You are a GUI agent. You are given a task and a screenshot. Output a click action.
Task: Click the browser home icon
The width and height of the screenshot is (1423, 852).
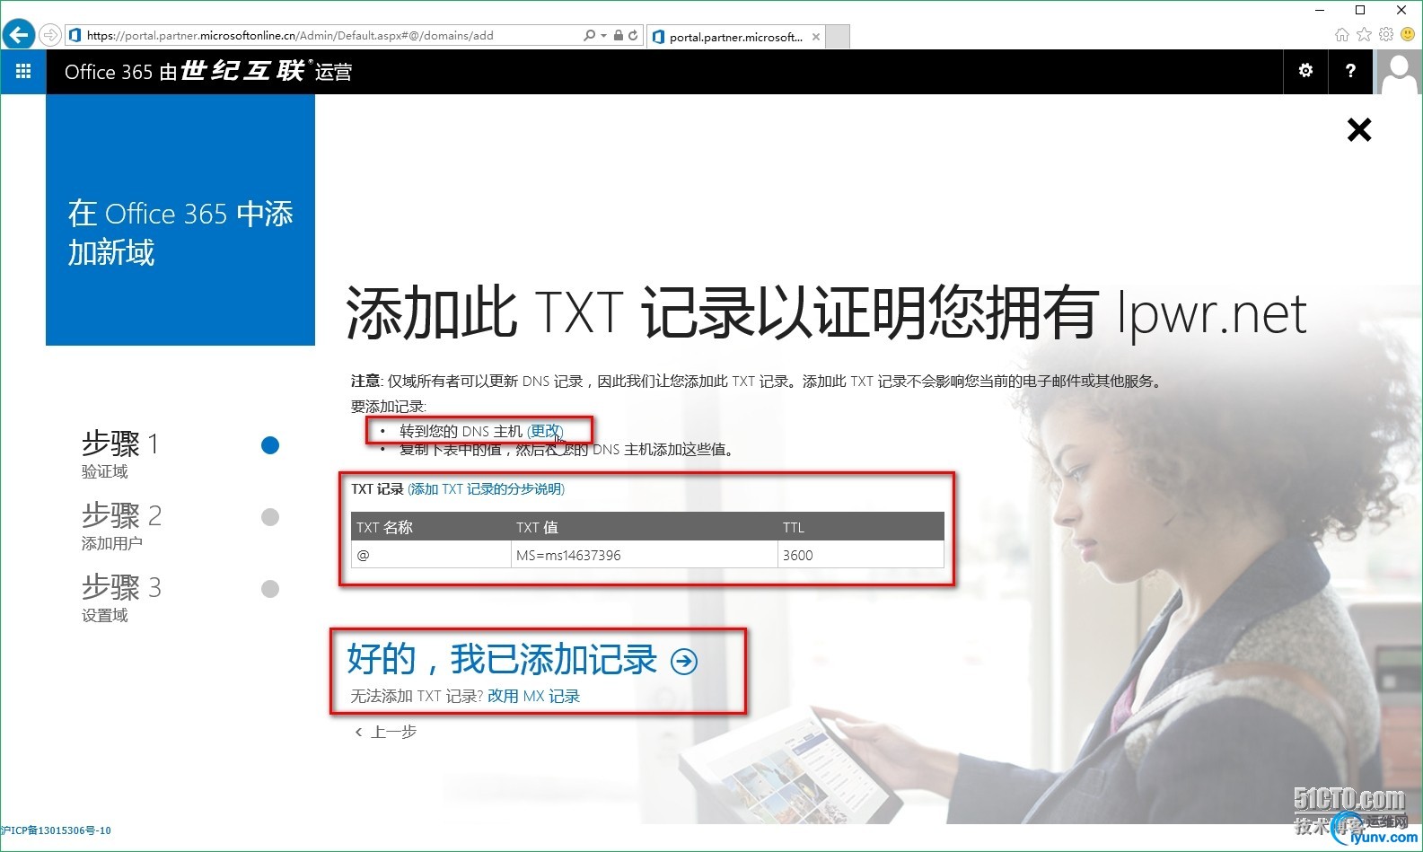coord(1341,35)
